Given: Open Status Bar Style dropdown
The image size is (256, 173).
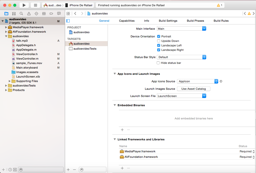Looking at the screenshot, I should pyautogui.click(x=181, y=57).
